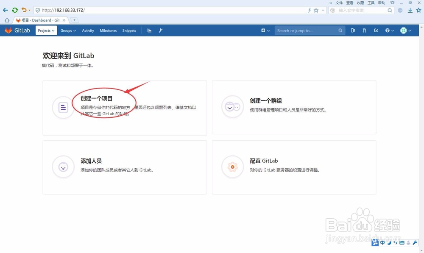Go to the Activity page
Viewport: 424px width, 253px height.
88,31
